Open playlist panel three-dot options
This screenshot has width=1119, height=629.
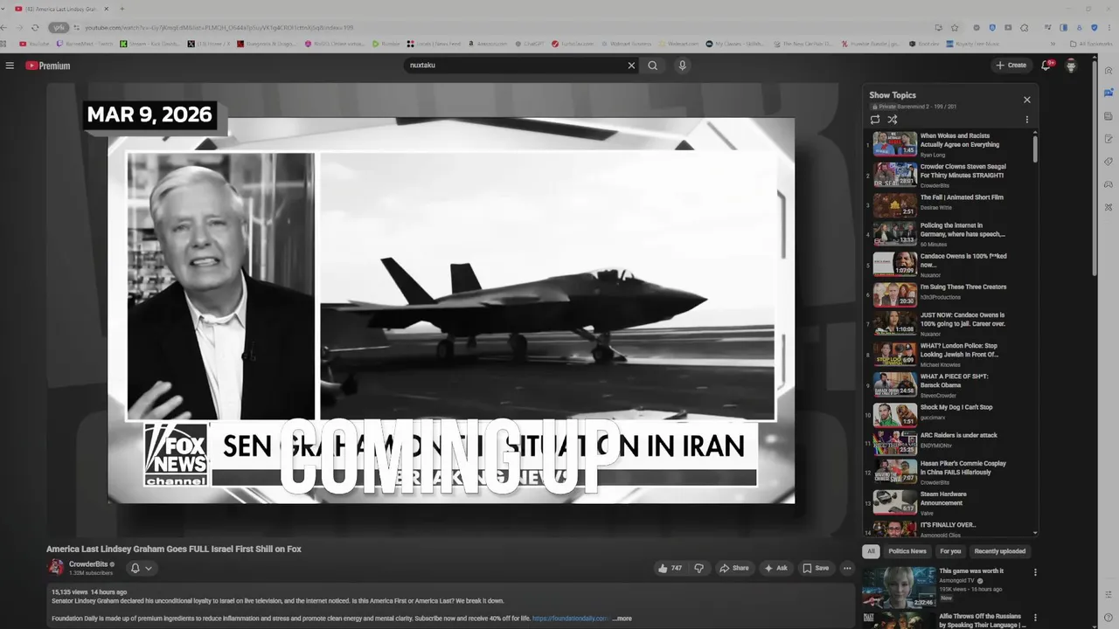click(1027, 120)
